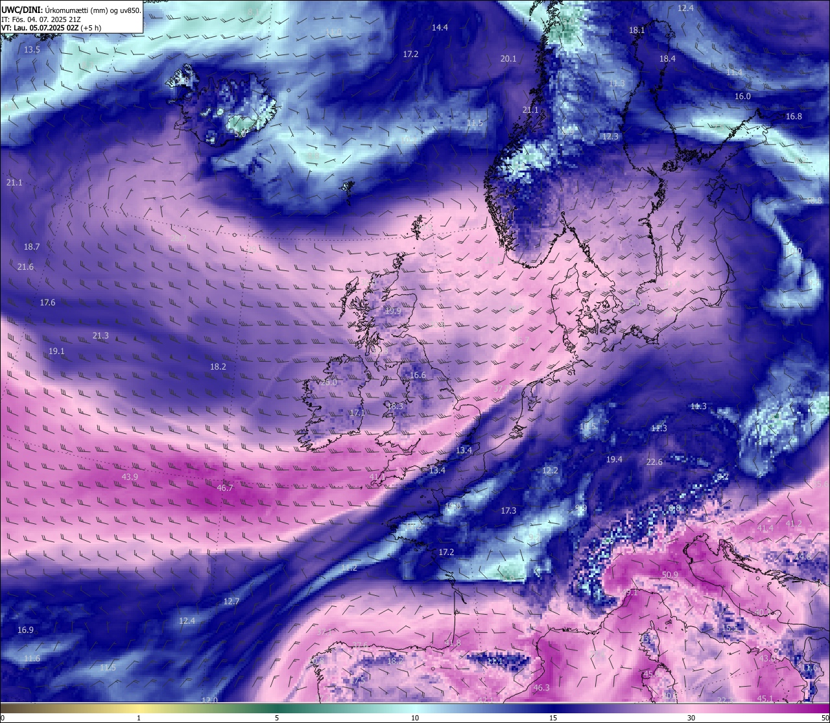Click the 13.5 value in the top-left corner
This screenshot has width=830, height=723.
point(32,50)
